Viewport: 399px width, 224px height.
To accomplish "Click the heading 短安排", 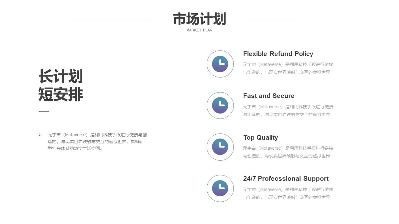I will (x=60, y=94).
